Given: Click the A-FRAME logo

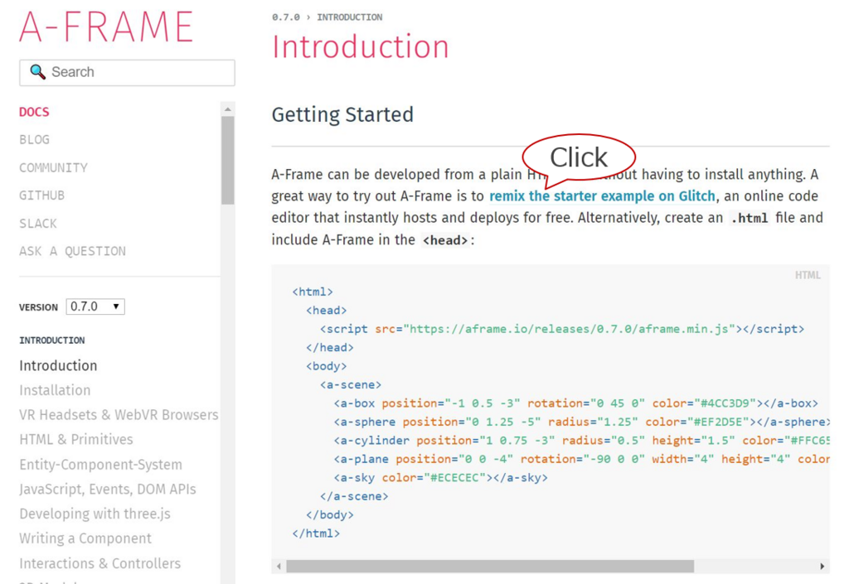Looking at the screenshot, I should pos(106,27).
